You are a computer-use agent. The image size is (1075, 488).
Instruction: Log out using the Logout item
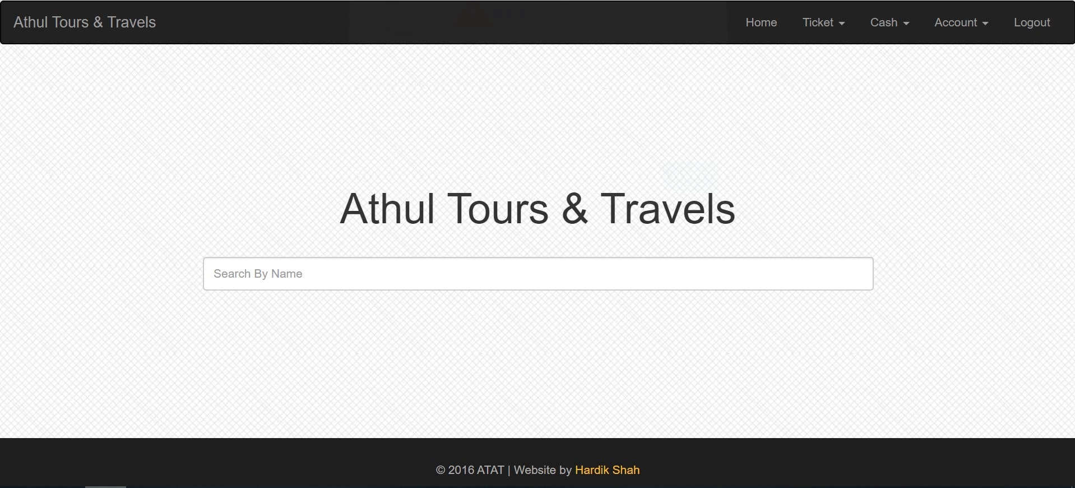(1031, 22)
